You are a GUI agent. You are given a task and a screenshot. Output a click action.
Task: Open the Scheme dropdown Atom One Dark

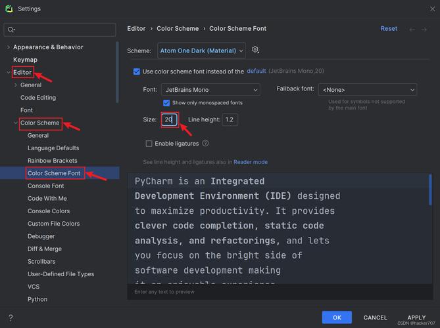[201, 51]
